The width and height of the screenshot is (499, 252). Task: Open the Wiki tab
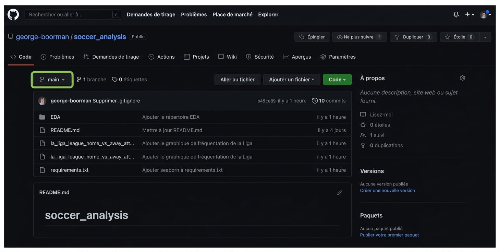click(228, 57)
